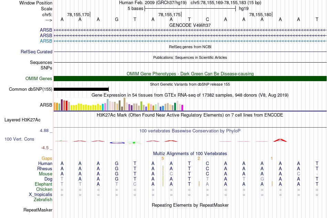Select the RepeatMasker track label
327x218 pixels.
(38, 210)
